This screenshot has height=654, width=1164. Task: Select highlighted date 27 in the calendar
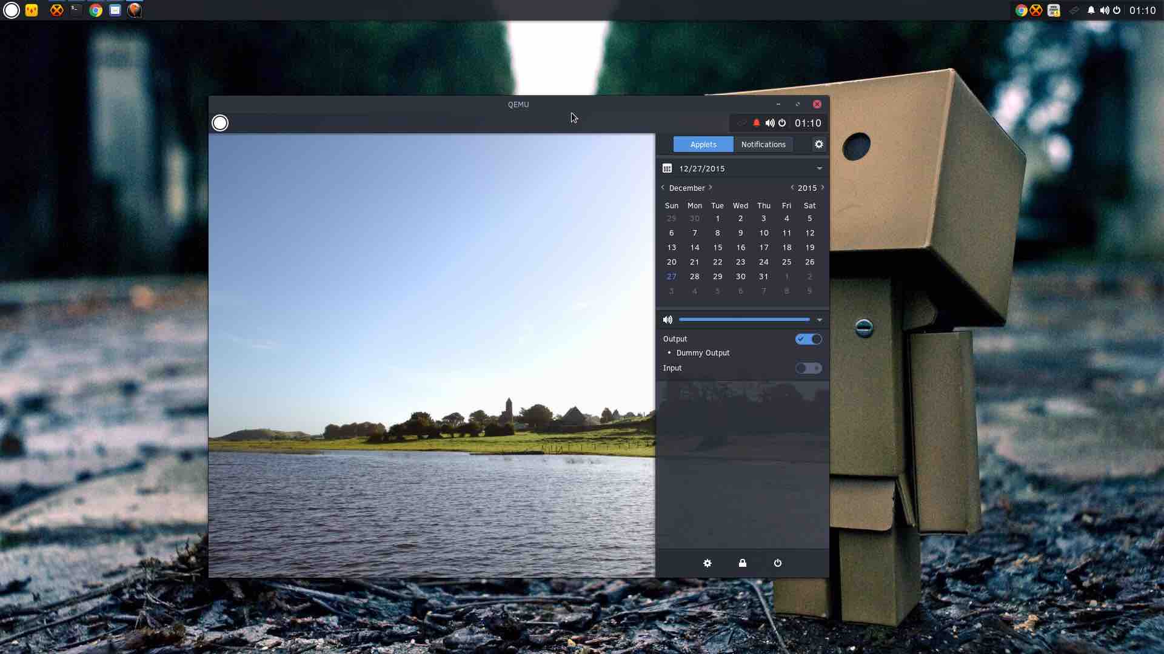click(671, 276)
